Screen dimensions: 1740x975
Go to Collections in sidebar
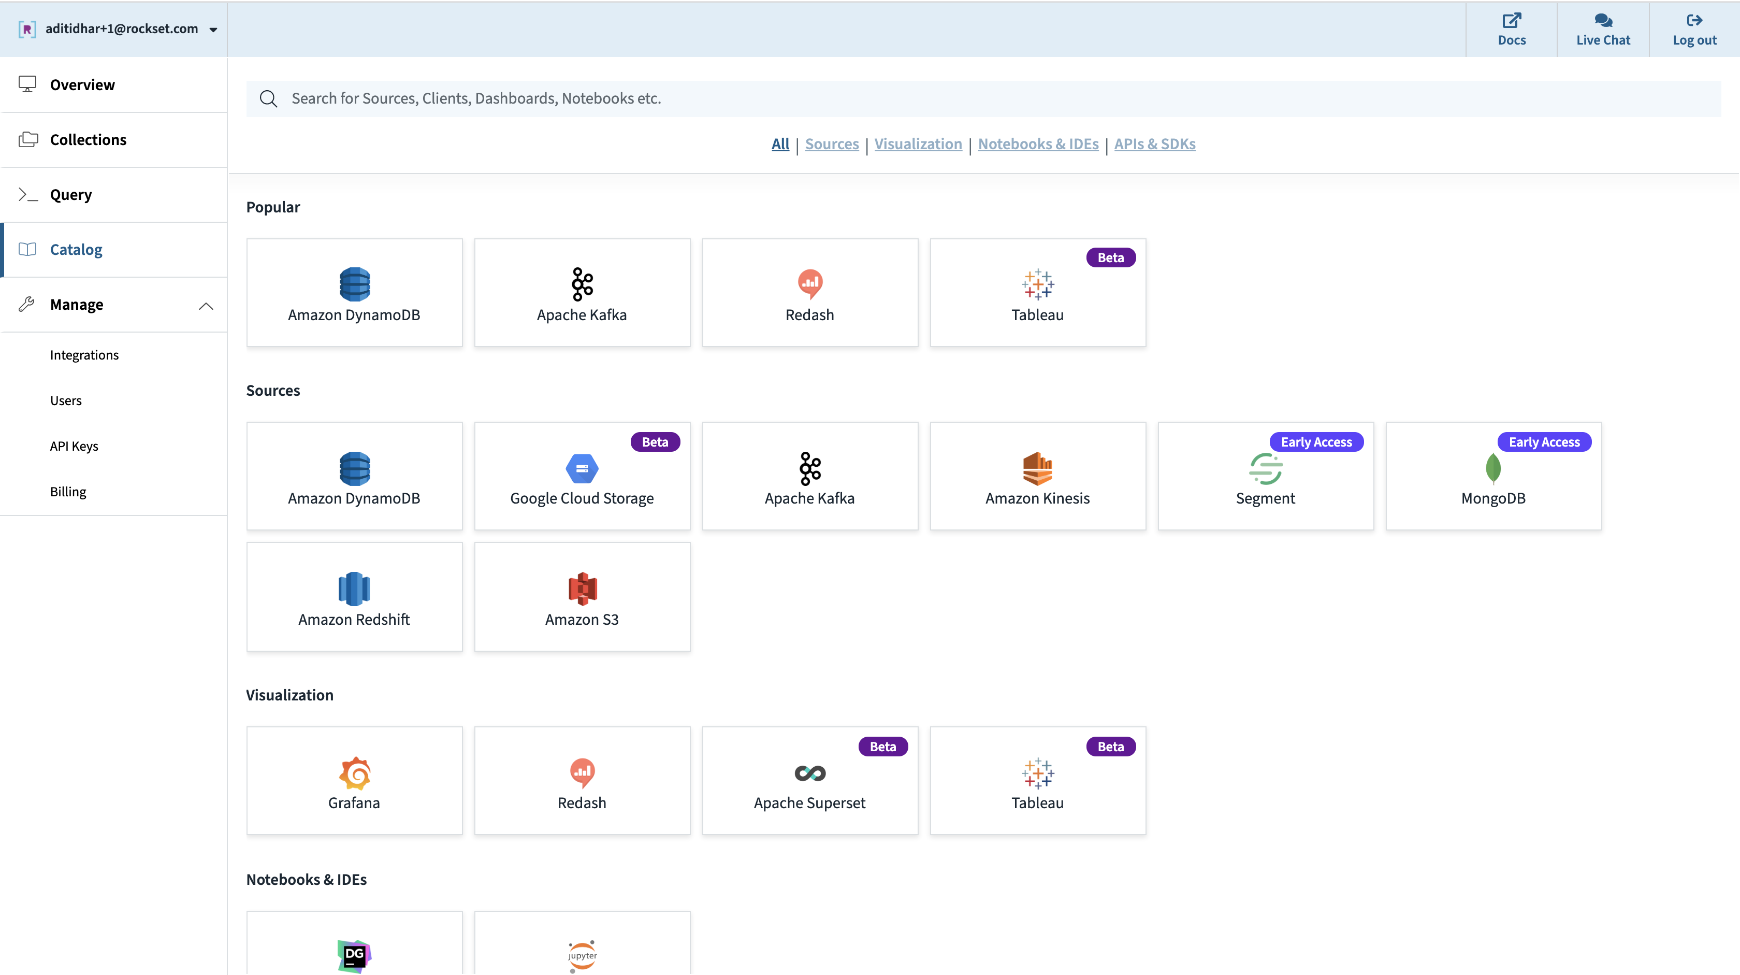(x=88, y=140)
